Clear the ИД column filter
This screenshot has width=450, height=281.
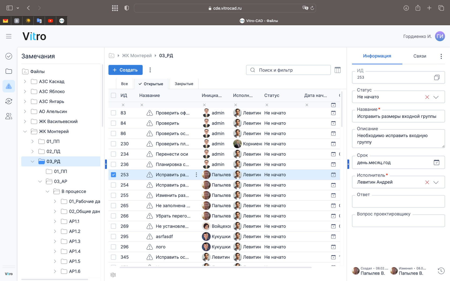pos(123,105)
